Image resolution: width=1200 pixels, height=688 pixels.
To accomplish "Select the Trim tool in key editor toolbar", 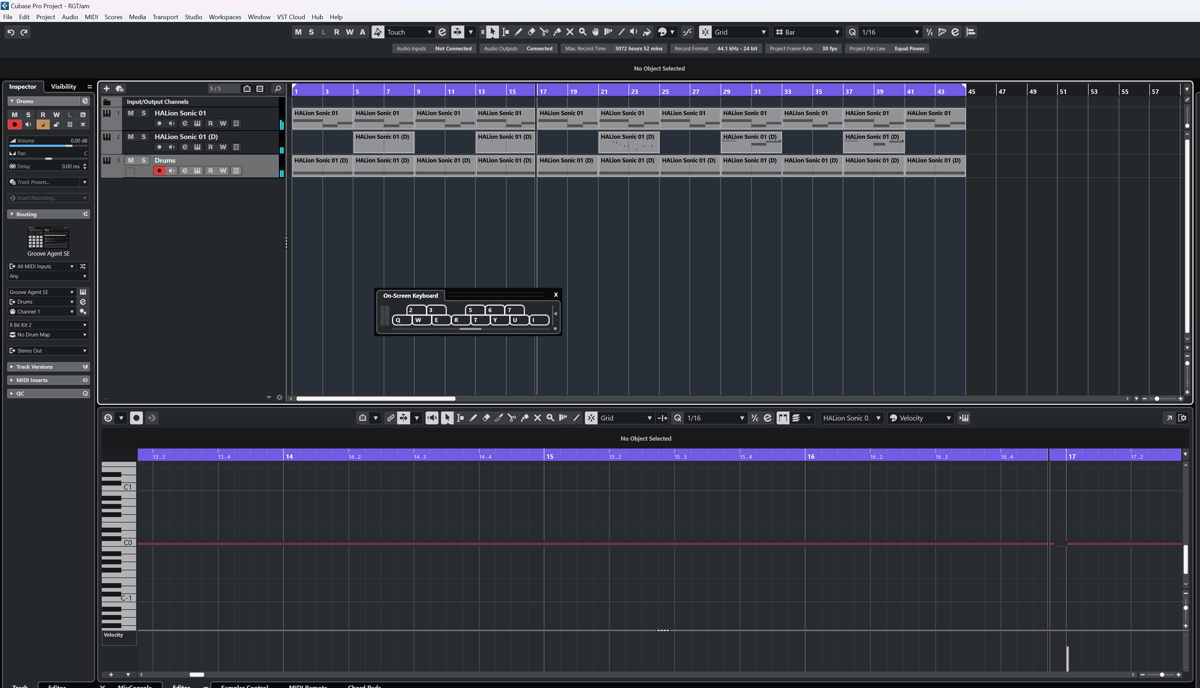I will (x=499, y=418).
